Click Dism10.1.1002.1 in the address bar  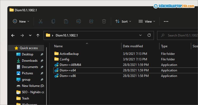tap(67, 35)
